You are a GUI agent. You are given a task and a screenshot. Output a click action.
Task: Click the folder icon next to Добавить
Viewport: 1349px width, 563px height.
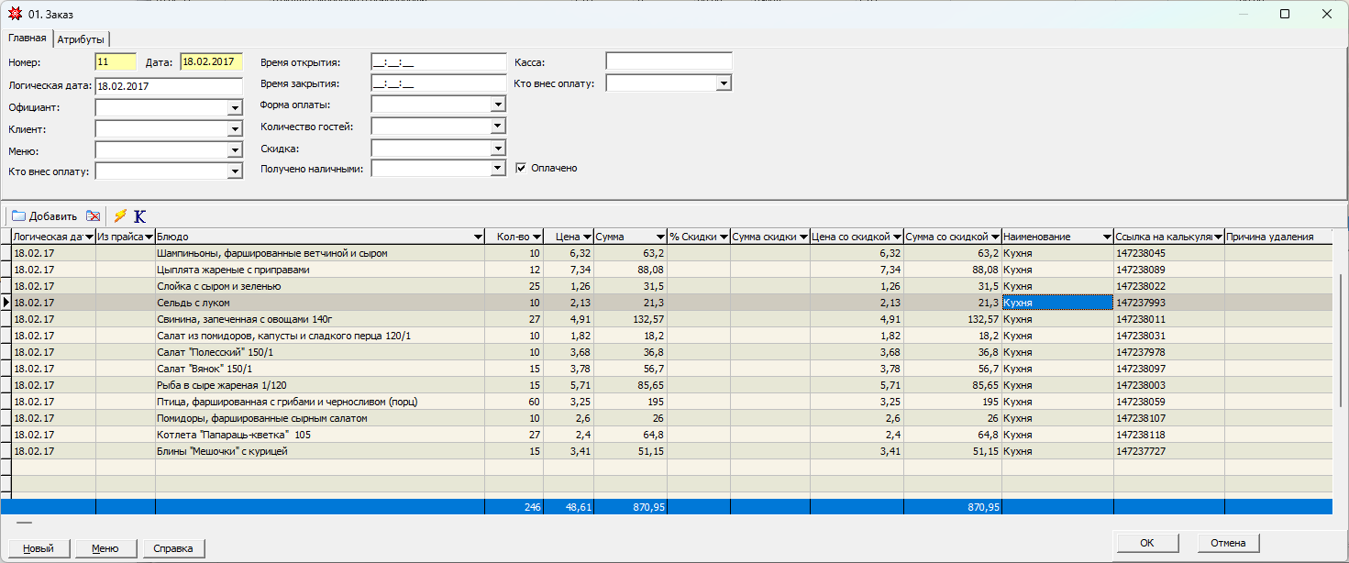tap(18, 216)
